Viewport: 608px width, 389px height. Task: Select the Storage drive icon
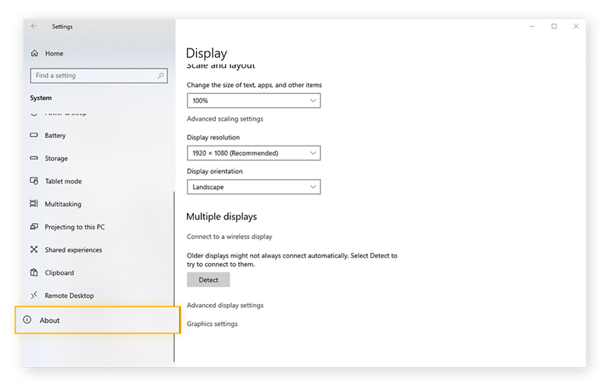click(34, 158)
